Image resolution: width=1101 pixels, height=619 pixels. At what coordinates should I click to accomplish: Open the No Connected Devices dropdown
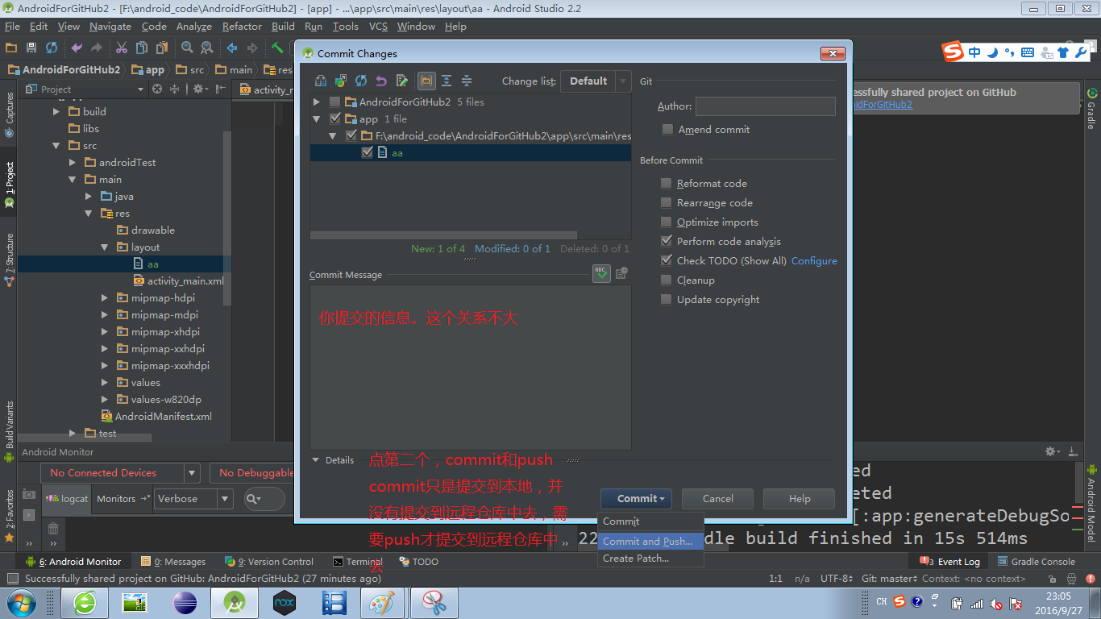(x=122, y=473)
